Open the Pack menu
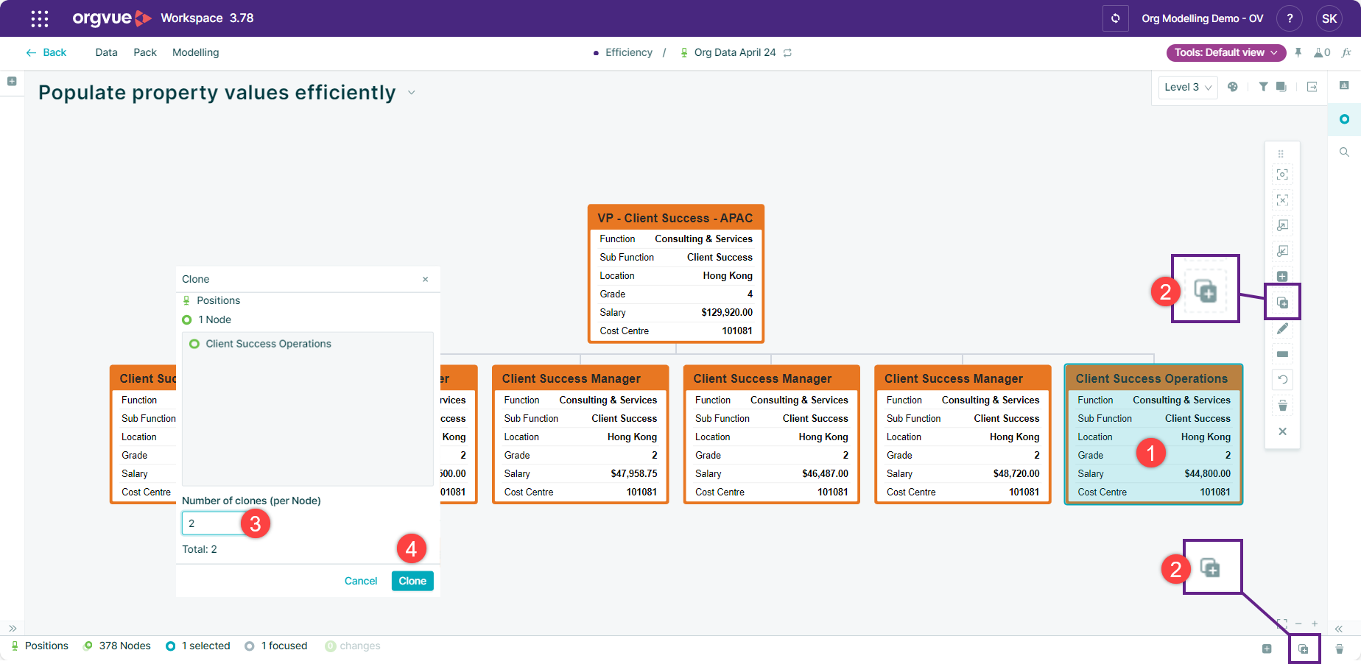1361x664 pixels. (x=145, y=53)
